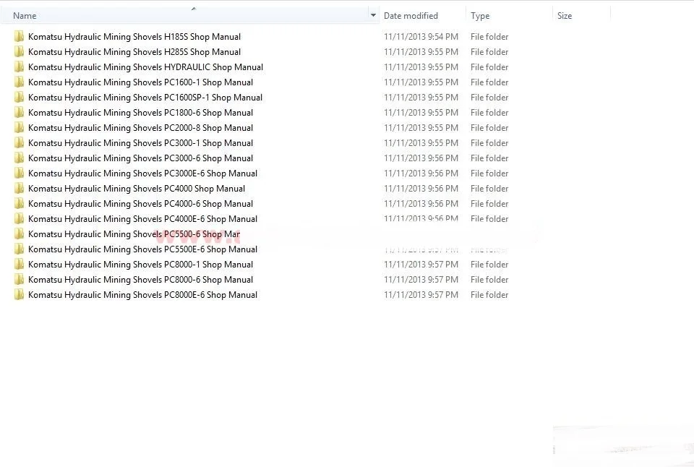Click folder icon for PC3000-1 Shop Manual
Screen dimensions: 694x467
19,143
